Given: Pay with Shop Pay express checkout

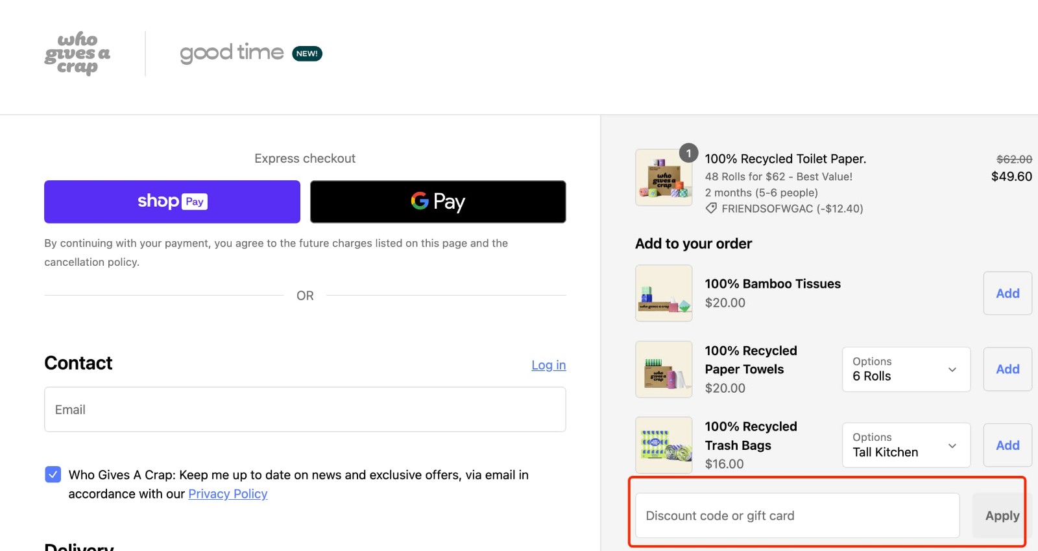Looking at the screenshot, I should pos(172,202).
